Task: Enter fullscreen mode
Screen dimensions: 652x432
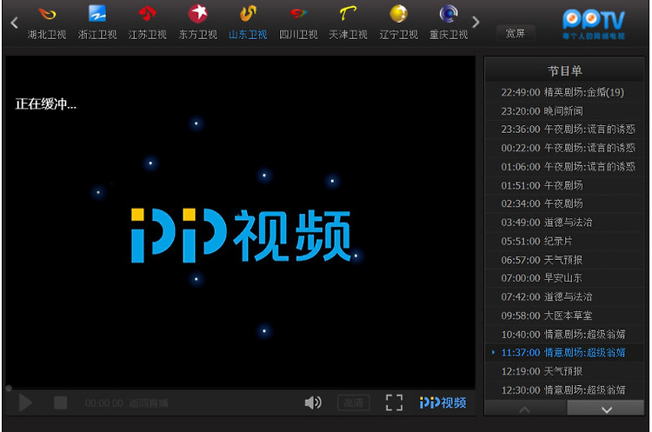Action: tap(394, 402)
